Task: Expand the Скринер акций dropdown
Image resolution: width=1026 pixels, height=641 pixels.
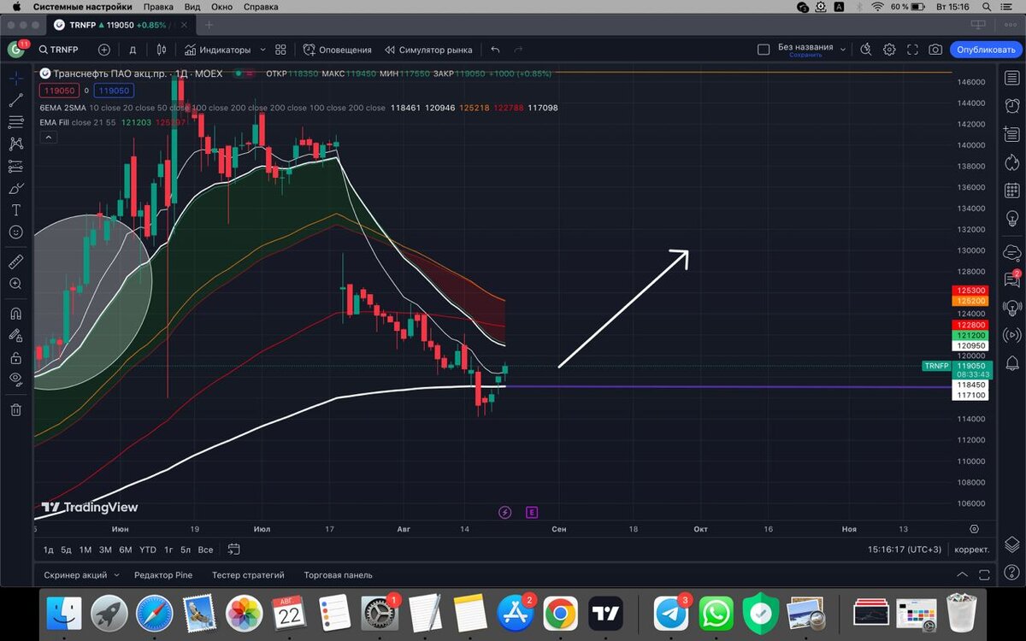Action: pos(116,575)
